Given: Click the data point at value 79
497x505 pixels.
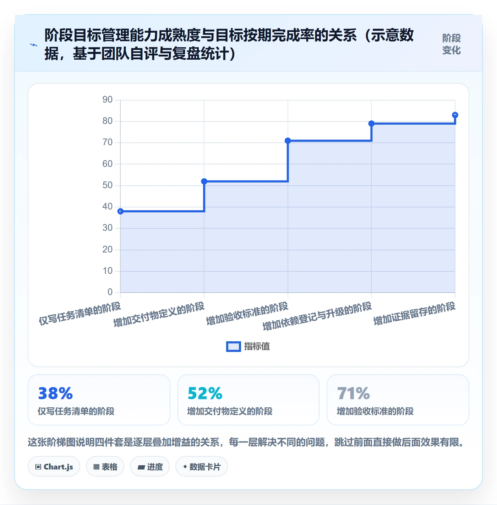Looking at the screenshot, I should coord(371,124).
